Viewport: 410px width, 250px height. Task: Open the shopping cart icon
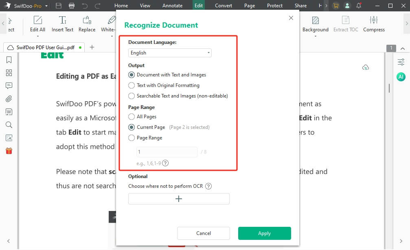click(x=336, y=5)
